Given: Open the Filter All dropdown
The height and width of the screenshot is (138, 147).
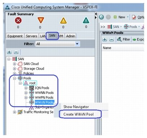Looking at the screenshot, I should pos(77,44).
